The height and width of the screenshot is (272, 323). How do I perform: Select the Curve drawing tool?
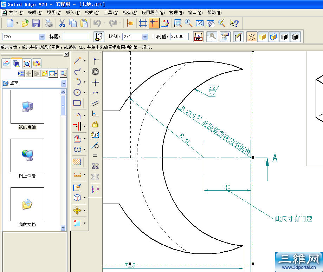pyautogui.click(x=77, y=71)
